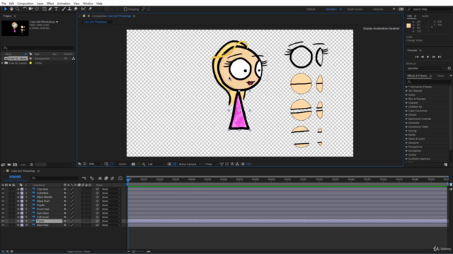Click the Top Eyes layer label color
This screenshot has width=453, height=254.
[x=22, y=189]
